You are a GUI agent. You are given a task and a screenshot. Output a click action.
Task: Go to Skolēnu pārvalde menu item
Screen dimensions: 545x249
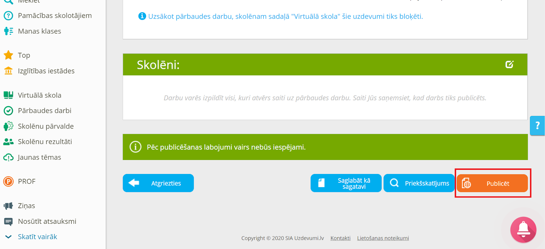click(38, 126)
